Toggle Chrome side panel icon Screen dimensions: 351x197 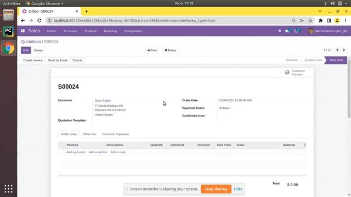(x=329, y=21)
